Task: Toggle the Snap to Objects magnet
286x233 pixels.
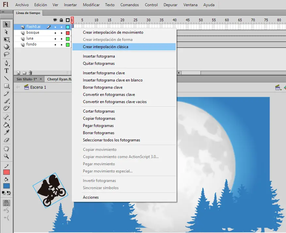Action: pyautogui.click(x=7, y=203)
